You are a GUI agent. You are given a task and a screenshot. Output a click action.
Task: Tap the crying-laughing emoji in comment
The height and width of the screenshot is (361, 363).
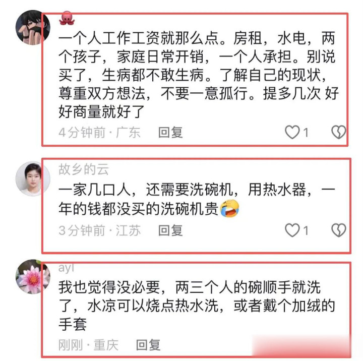tap(229, 208)
